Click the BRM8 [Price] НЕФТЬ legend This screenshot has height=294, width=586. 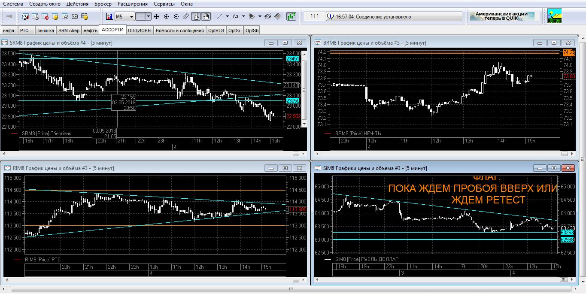[x=358, y=133]
